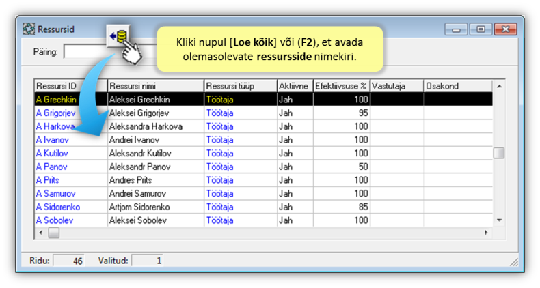Sort by Ressursi nimi column header

coord(155,86)
